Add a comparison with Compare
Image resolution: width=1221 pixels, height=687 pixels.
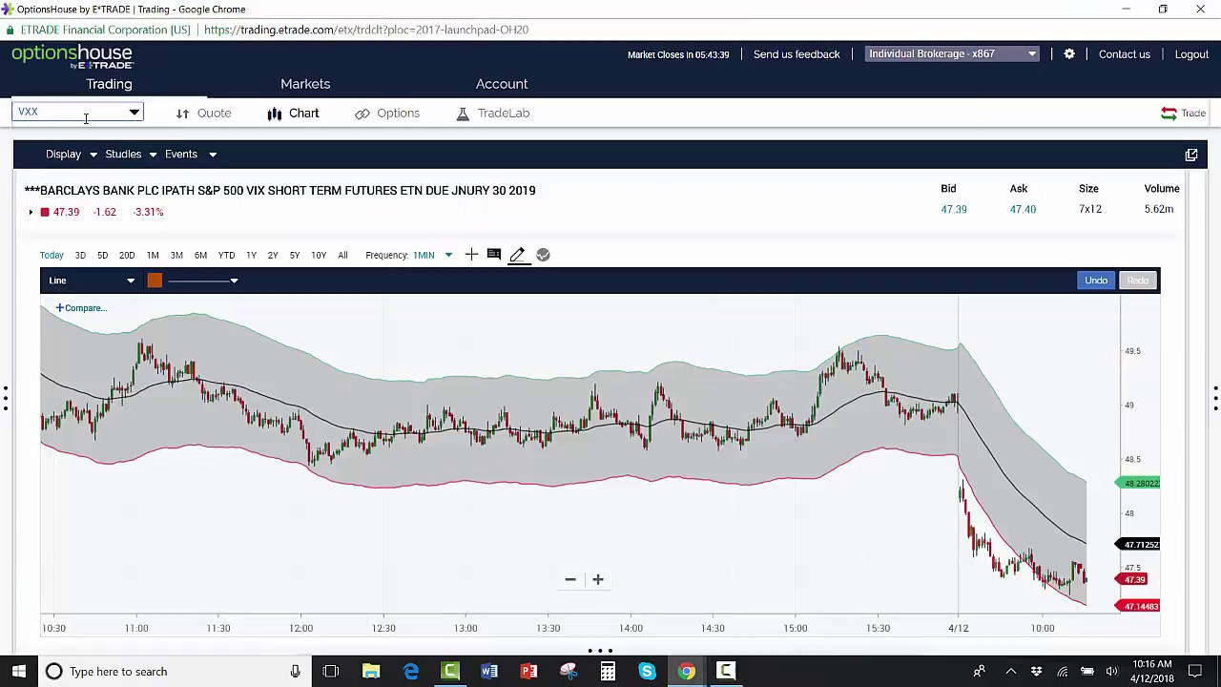[x=81, y=308]
